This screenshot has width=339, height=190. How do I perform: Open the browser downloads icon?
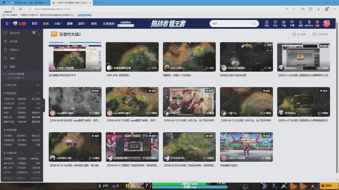319,9
